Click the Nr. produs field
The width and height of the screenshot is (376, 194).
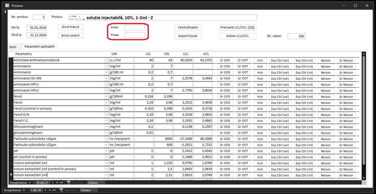click(39, 17)
